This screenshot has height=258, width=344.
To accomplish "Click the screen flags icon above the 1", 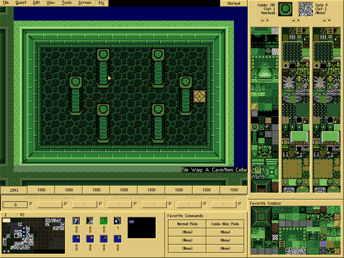I will click(x=117, y=221).
